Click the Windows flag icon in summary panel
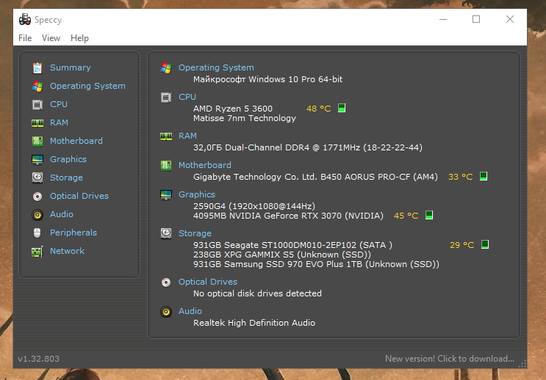Screen dimensions: 546x380 [166, 67]
